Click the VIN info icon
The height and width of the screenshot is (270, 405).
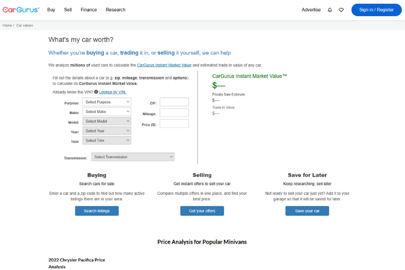[96, 92]
